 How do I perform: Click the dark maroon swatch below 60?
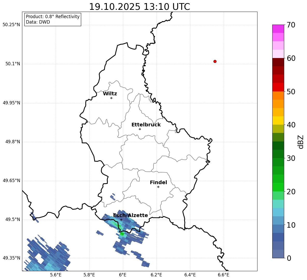coord(278,62)
